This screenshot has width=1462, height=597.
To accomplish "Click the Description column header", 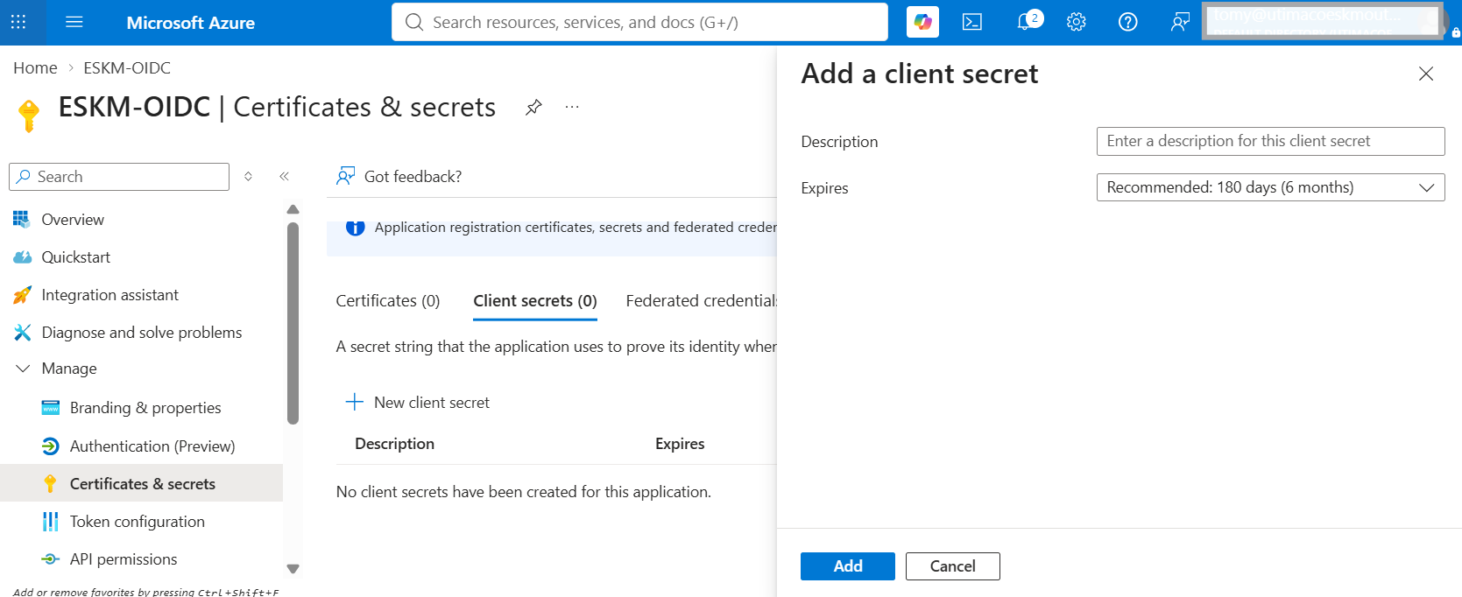I will coord(394,444).
